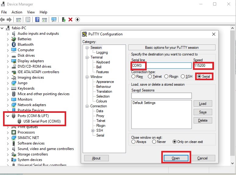Choose Always for close window on exit

coord(133,142)
